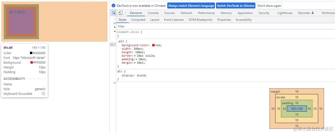Select the Computed sub-tab
This screenshot has height=133, width=335.
pos(138,20)
